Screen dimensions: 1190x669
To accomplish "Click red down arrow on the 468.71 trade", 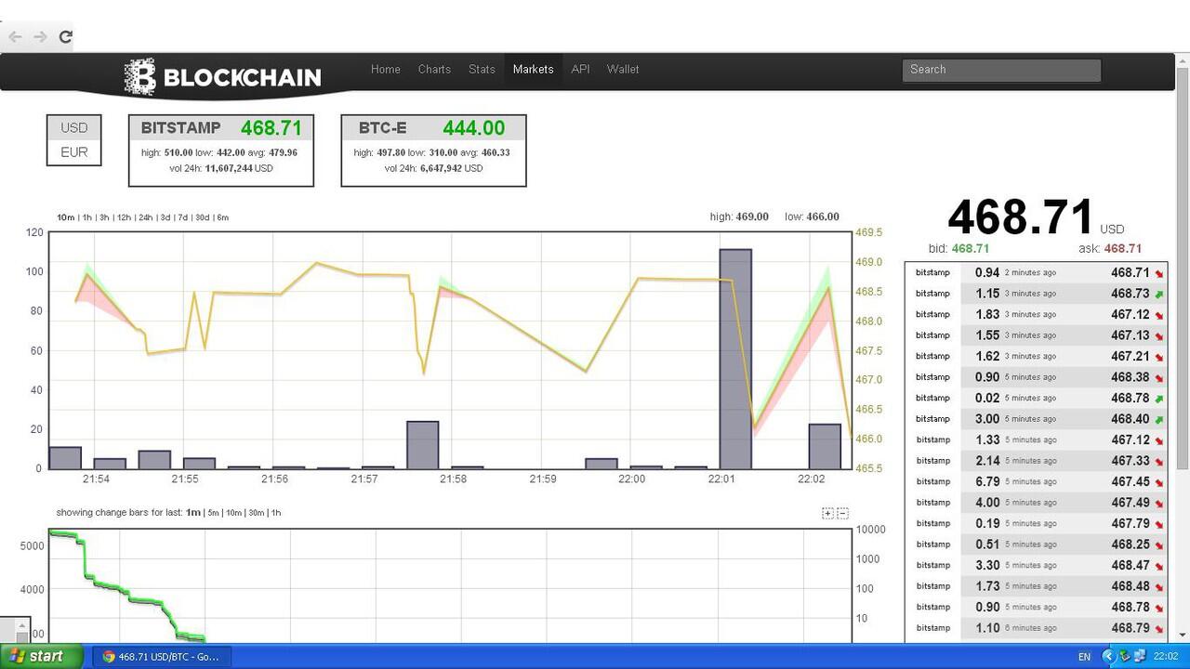I will (x=1159, y=273).
